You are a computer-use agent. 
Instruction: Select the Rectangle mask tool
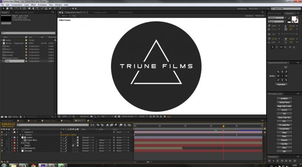[x=29, y=9]
